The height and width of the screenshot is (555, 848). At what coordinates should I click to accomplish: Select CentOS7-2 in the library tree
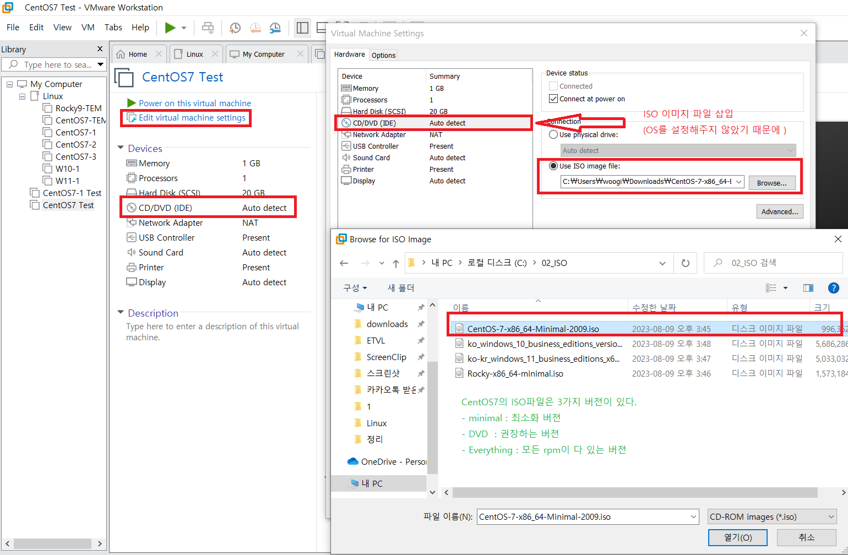75,144
